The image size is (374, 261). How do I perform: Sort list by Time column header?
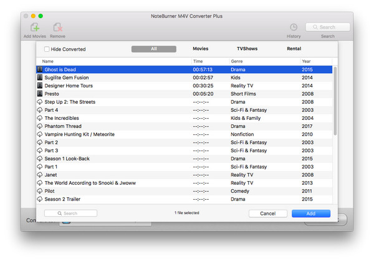point(198,61)
